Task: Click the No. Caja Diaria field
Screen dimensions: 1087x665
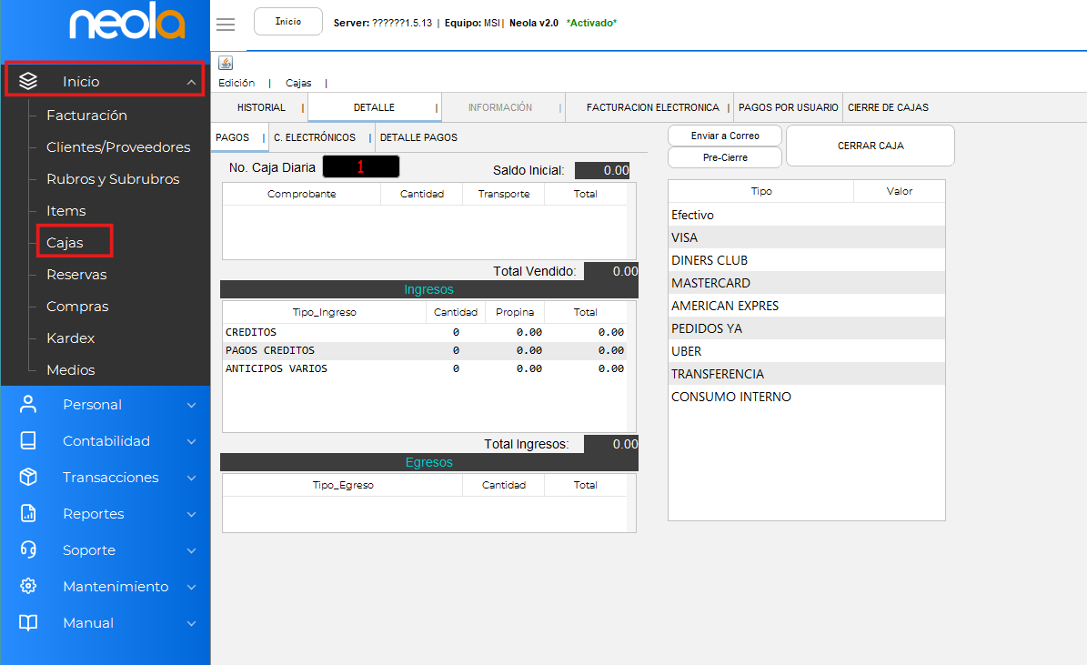Action: [361, 167]
